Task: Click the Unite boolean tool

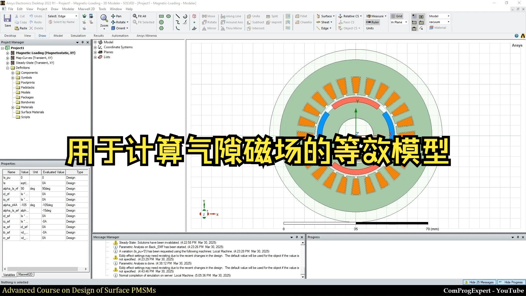Action: (x=254, y=16)
